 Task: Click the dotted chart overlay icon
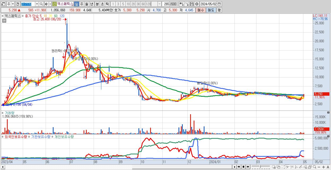coord(283,167)
